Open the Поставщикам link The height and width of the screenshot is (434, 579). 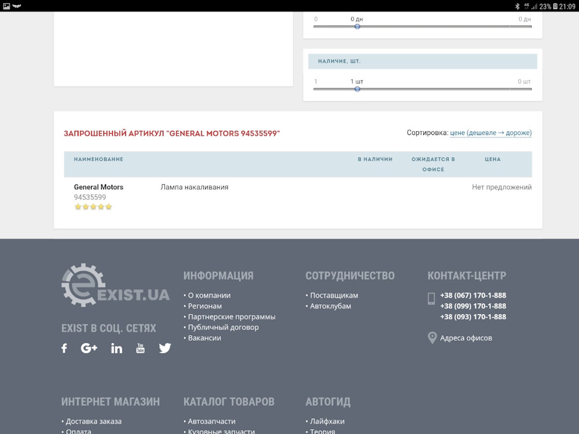334,295
